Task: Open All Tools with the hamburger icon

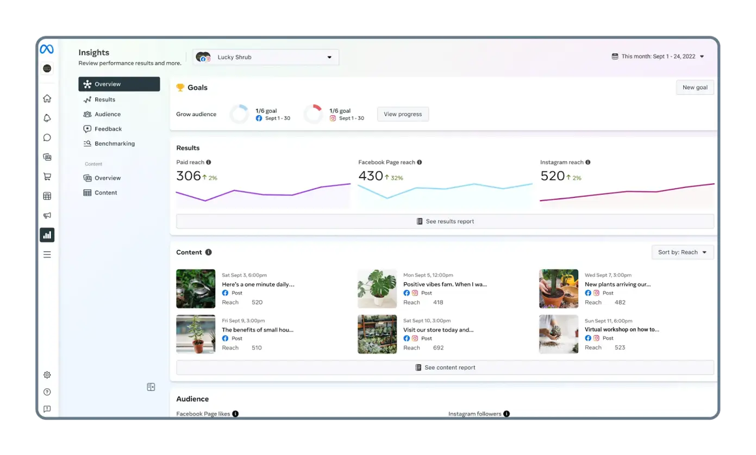Action: pos(47,254)
